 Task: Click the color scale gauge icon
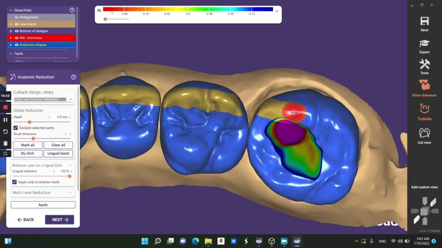(99, 10)
